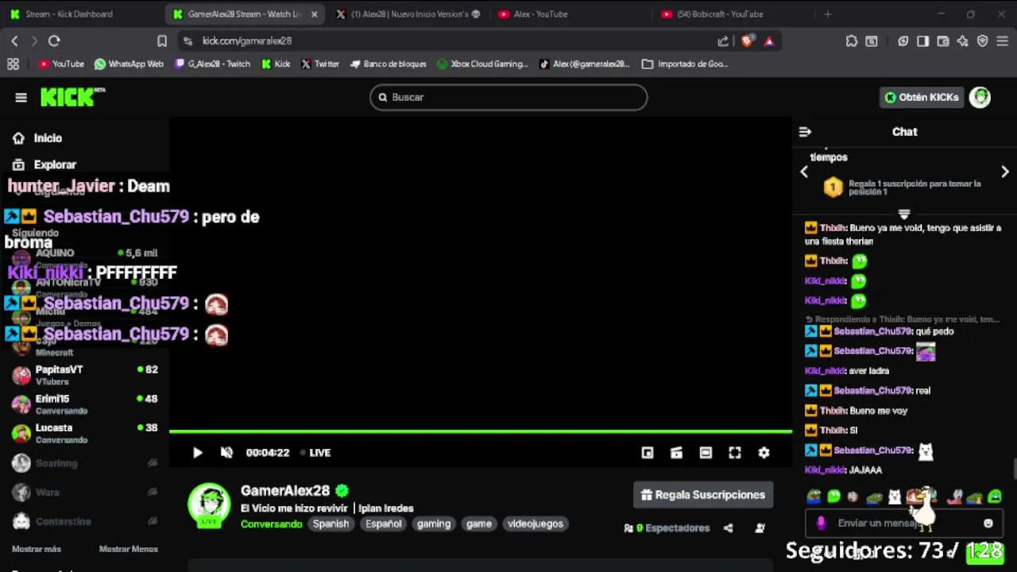This screenshot has height=572, width=1017.
Task: Close the GamerAlex28 Stream tab
Action: [314, 14]
